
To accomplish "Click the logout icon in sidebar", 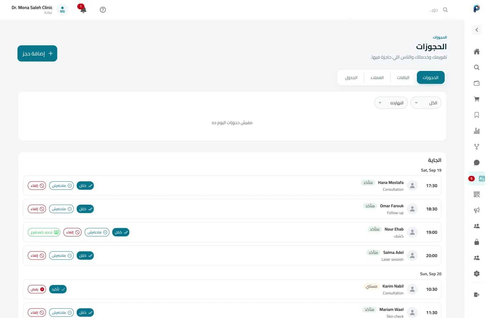I will tap(476, 295).
